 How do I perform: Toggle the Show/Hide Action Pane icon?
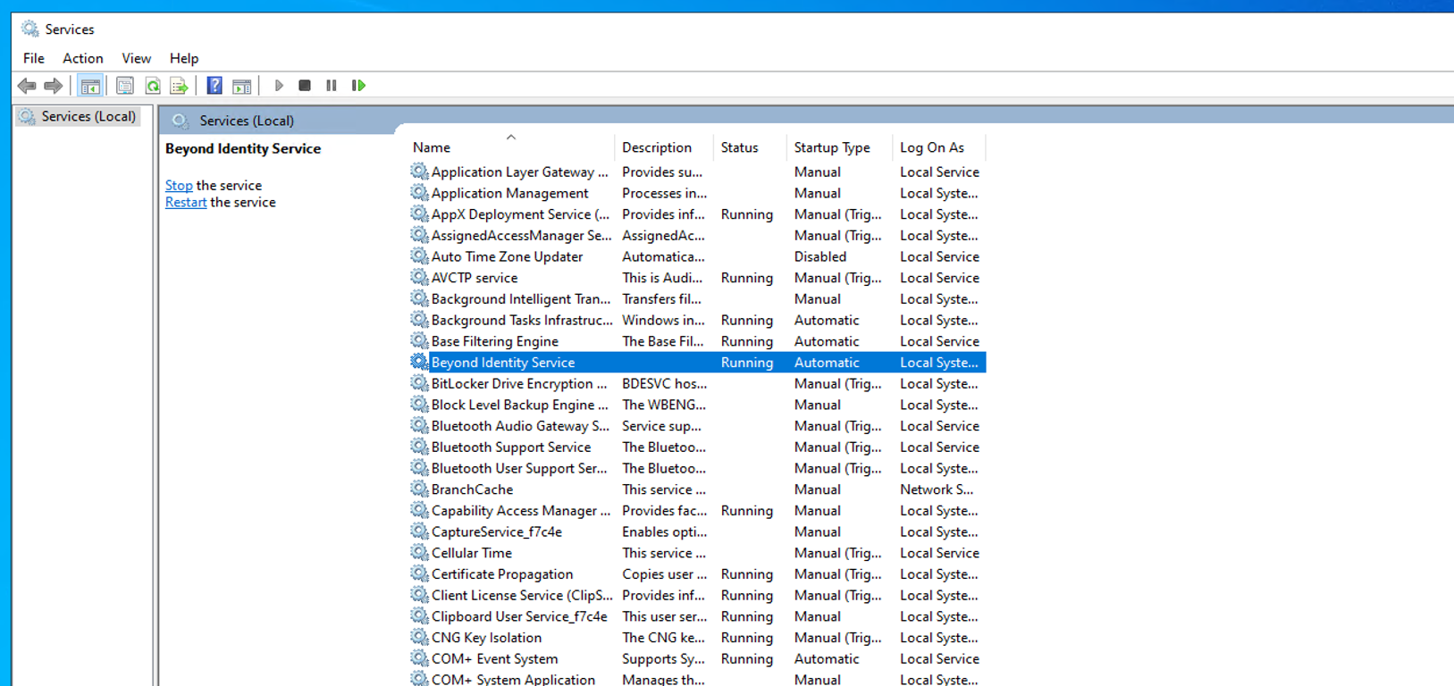(241, 86)
